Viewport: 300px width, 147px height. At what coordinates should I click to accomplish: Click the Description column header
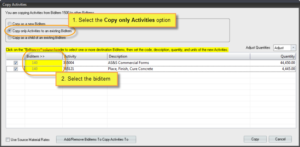tap(179, 56)
